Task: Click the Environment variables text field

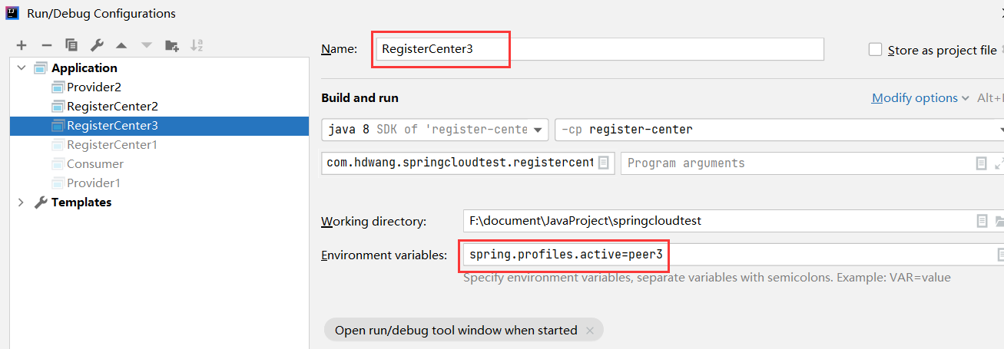Action: click(722, 255)
